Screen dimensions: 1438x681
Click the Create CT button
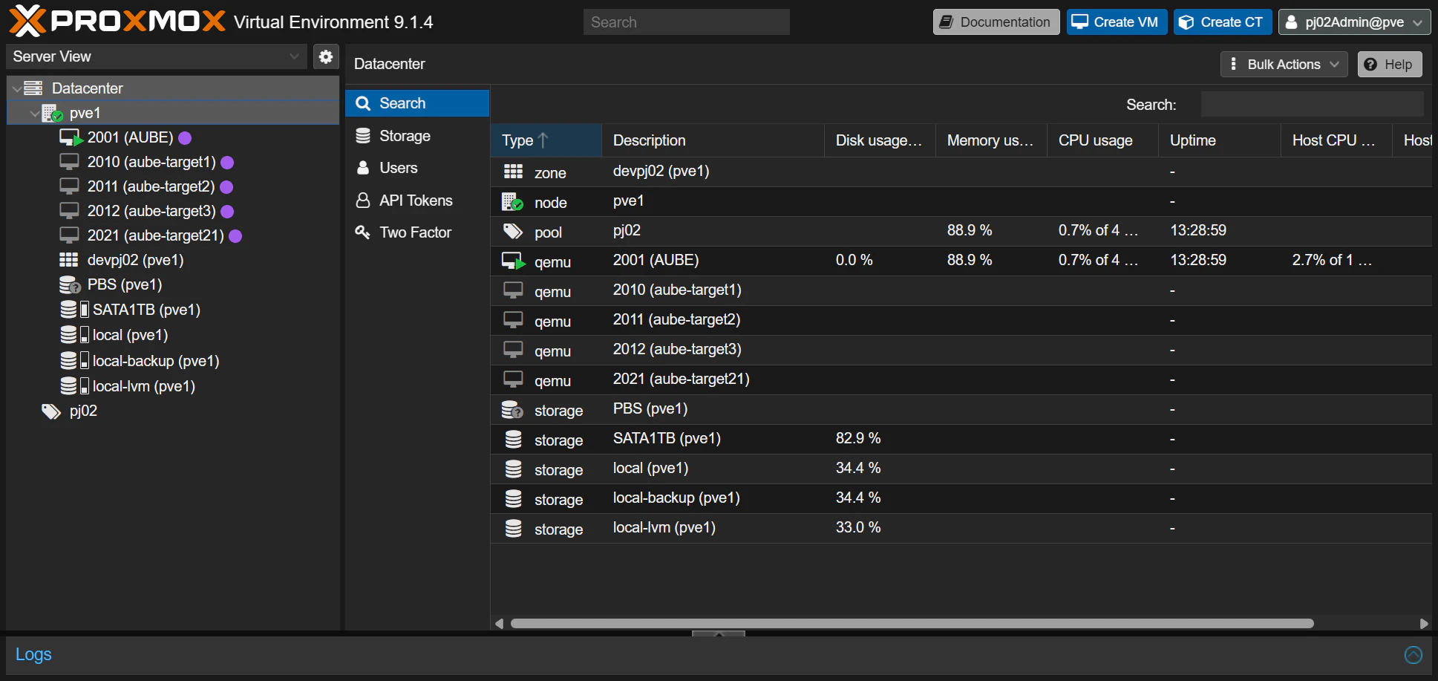pyautogui.click(x=1223, y=22)
